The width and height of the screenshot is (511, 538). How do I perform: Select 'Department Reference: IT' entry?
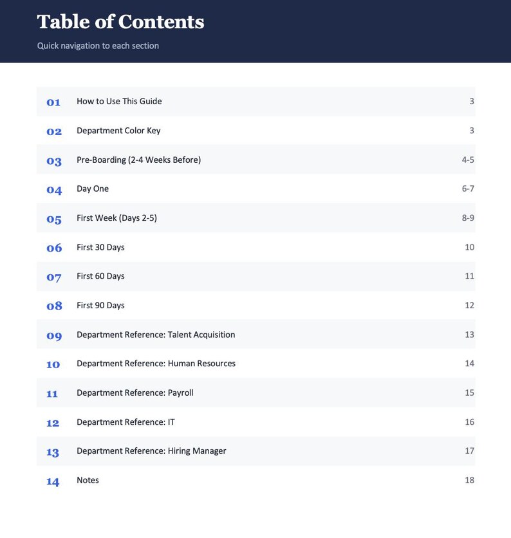point(256,422)
